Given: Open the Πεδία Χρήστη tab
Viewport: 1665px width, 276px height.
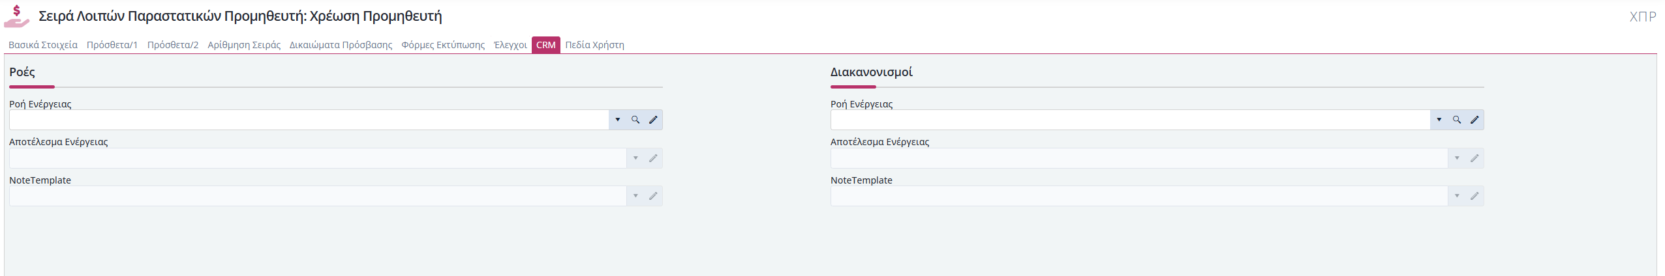Looking at the screenshot, I should coord(594,45).
